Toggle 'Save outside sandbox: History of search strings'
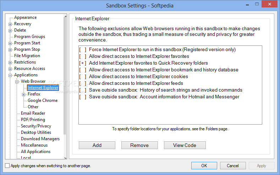Image resolution: width=280 pixels, height=175 pixels. [x=83, y=90]
